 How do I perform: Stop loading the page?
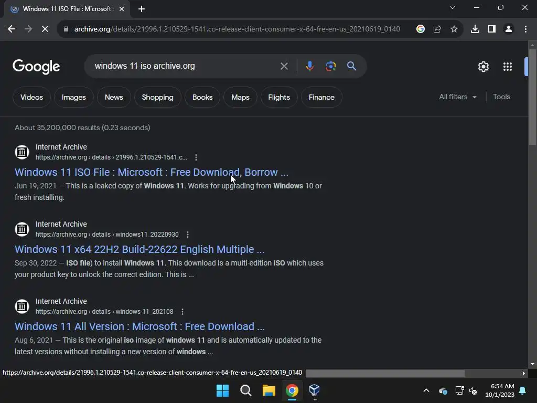coord(45,29)
